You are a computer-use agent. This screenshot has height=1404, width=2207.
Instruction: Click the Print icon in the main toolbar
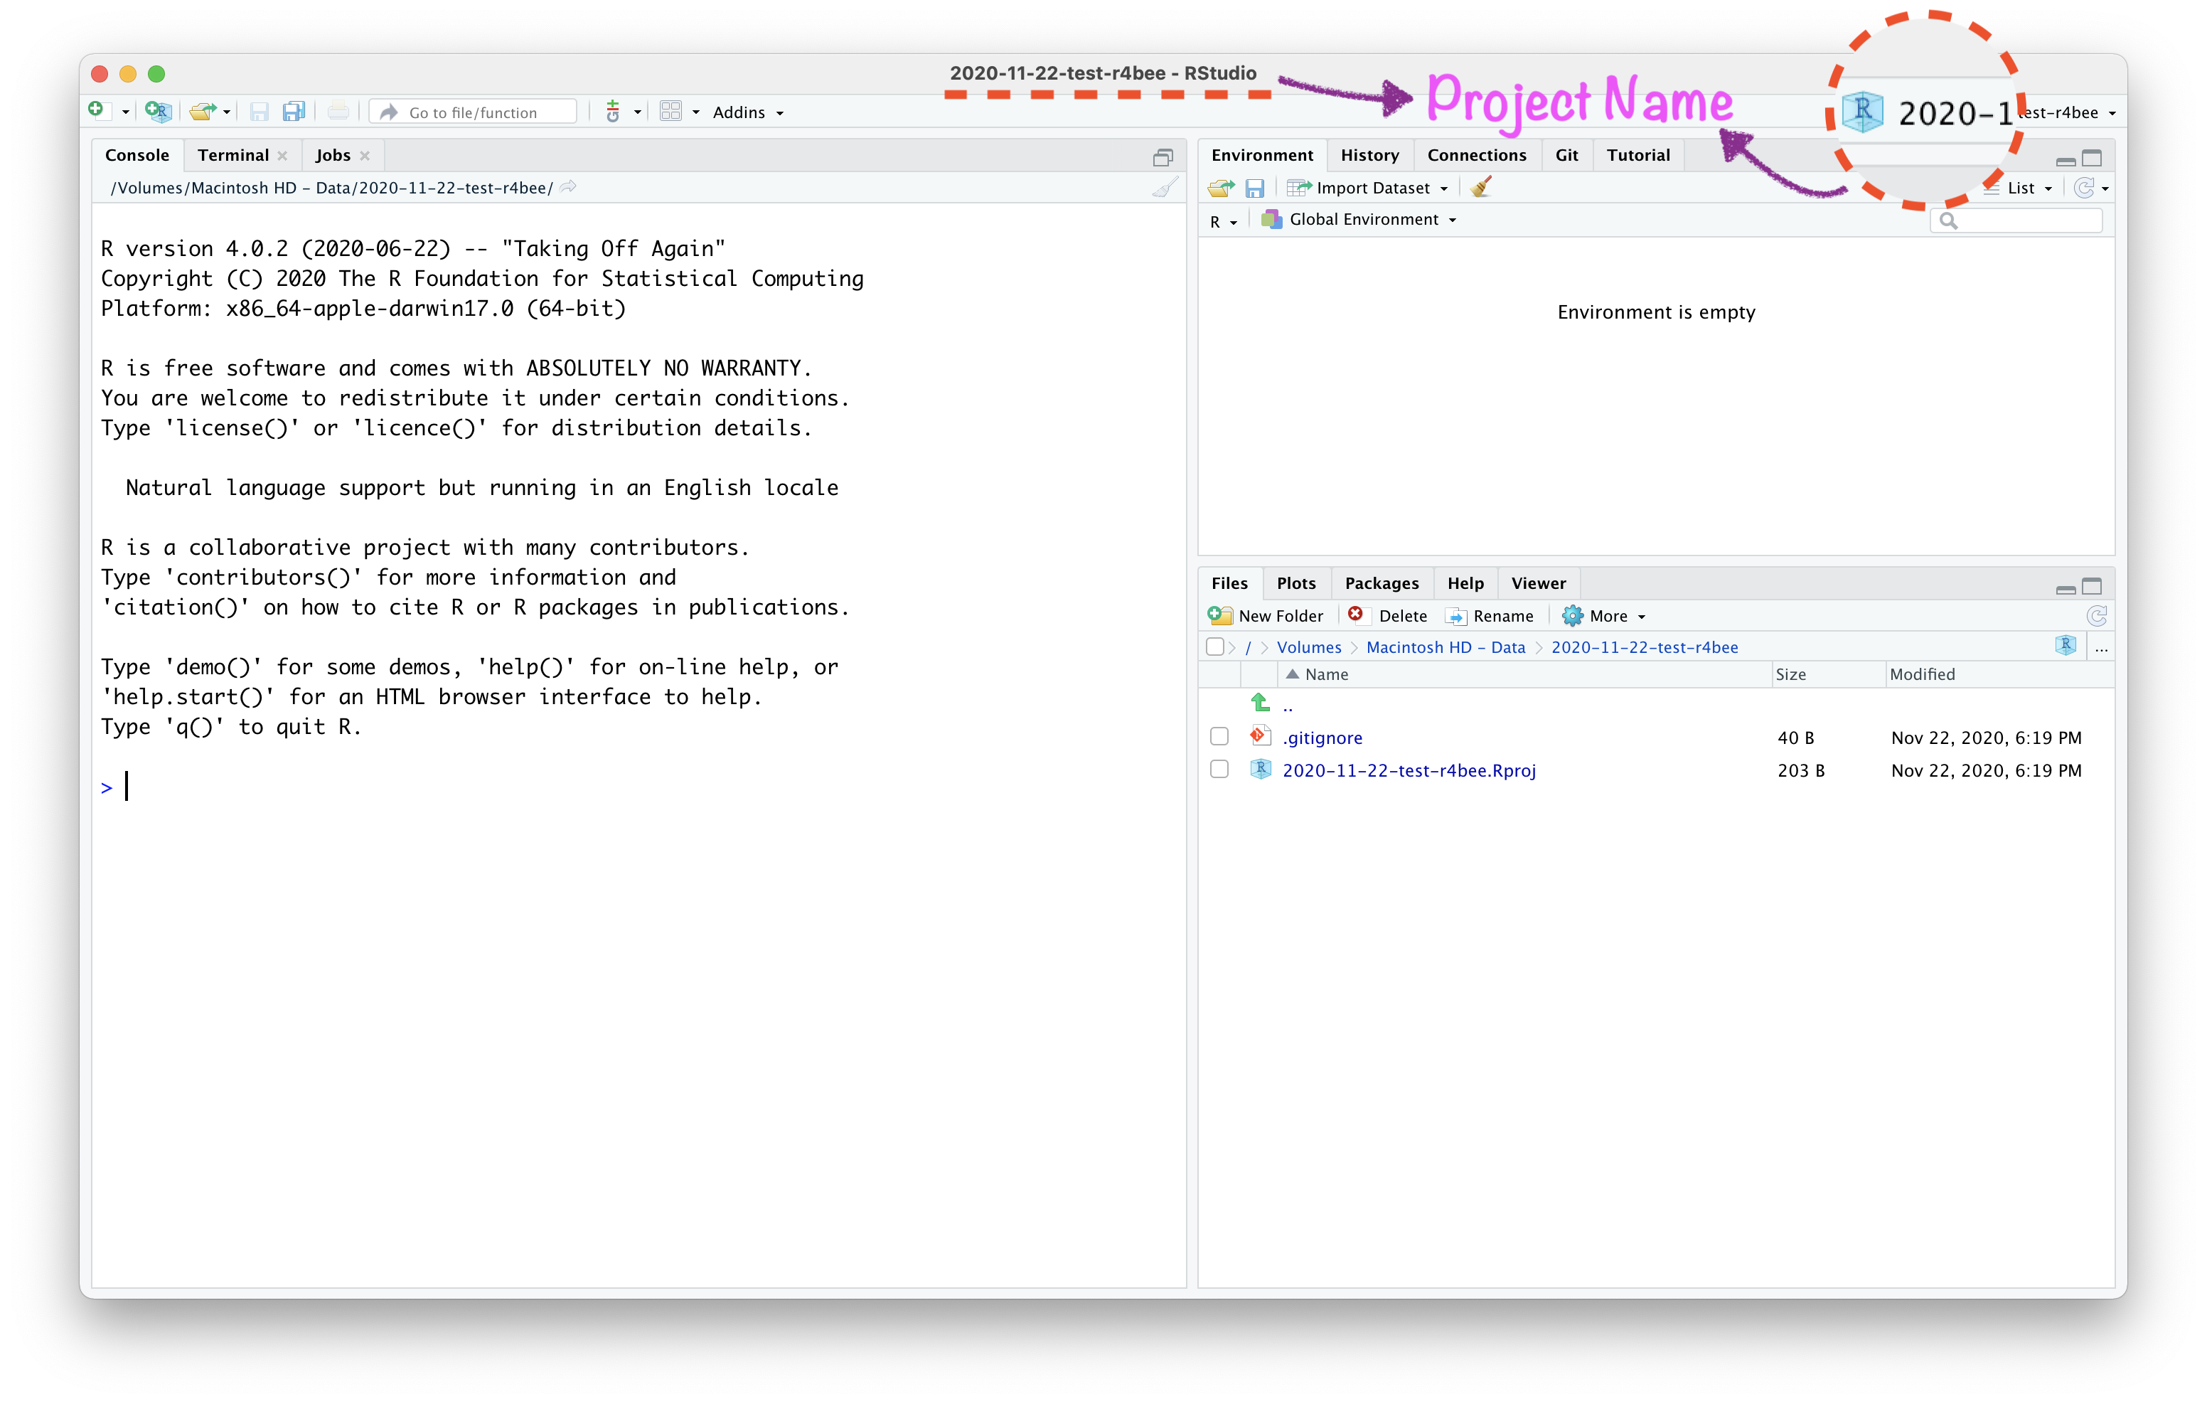[x=338, y=112]
